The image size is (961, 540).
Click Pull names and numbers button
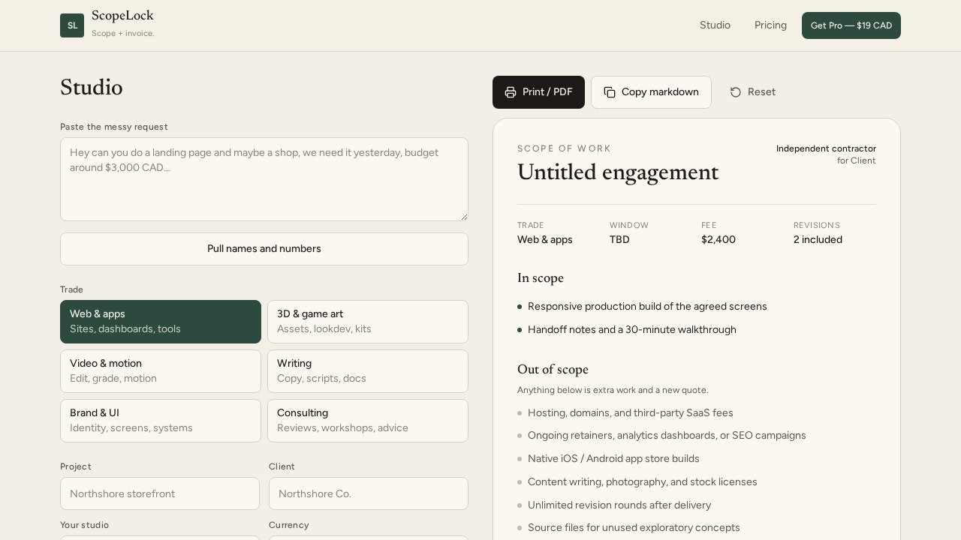point(264,249)
